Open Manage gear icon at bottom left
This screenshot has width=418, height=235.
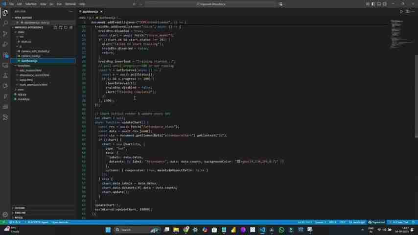[x=5, y=214]
